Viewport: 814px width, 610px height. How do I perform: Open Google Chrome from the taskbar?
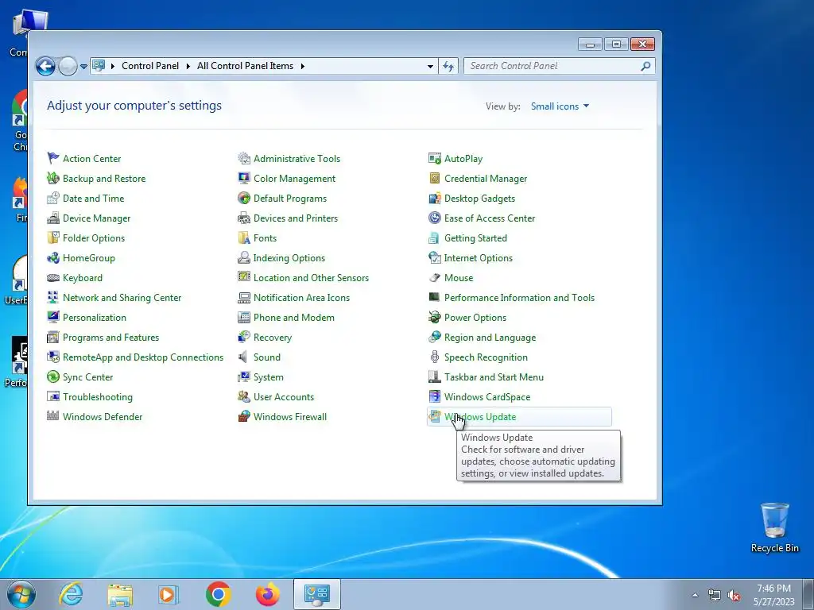tap(218, 594)
